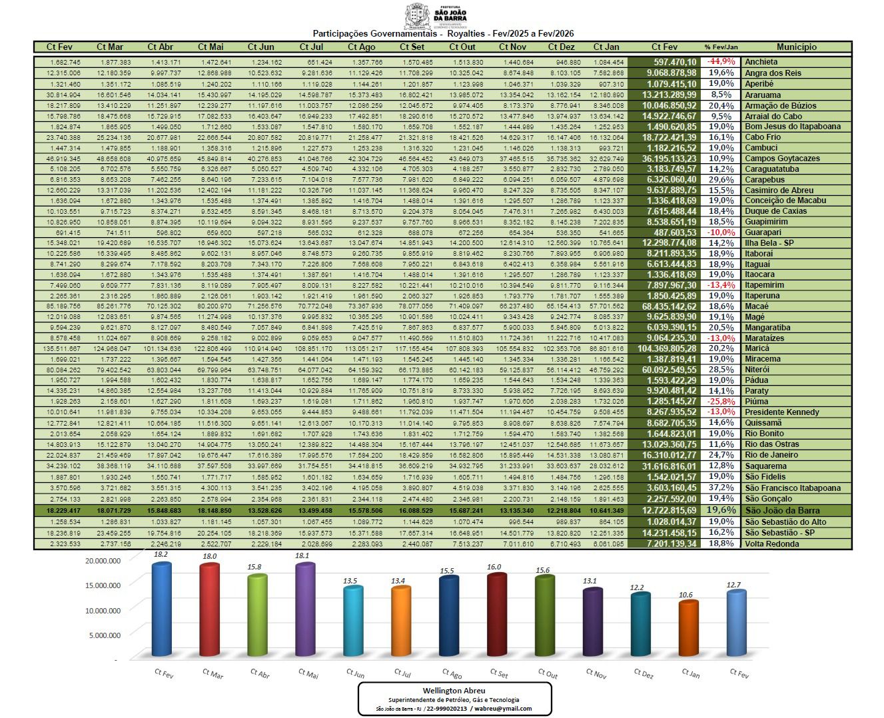Click the Município column header

(x=796, y=47)
